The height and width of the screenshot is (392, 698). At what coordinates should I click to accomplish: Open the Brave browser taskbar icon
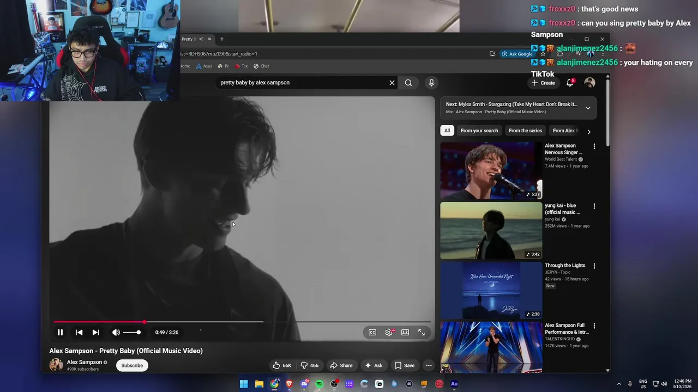click(x=289, y=384)
